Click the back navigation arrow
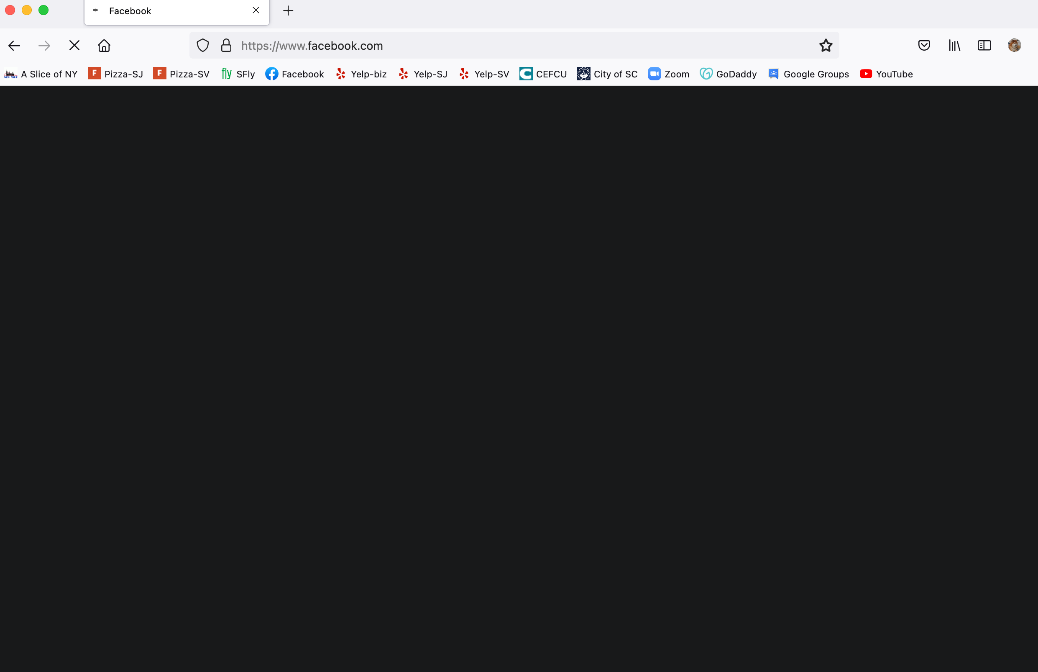The image size is (1038, 672). point(14,46)
